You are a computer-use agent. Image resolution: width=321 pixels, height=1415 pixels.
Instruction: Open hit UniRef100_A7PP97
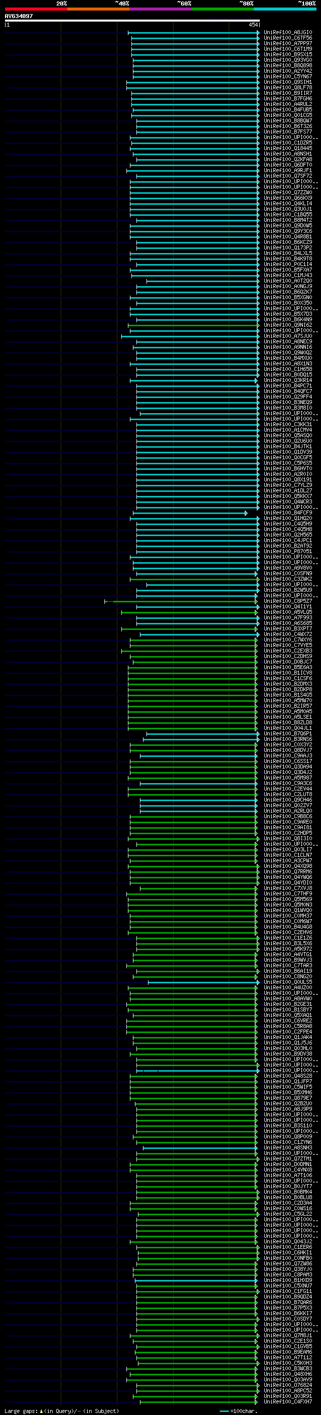(x=288, y=43)
